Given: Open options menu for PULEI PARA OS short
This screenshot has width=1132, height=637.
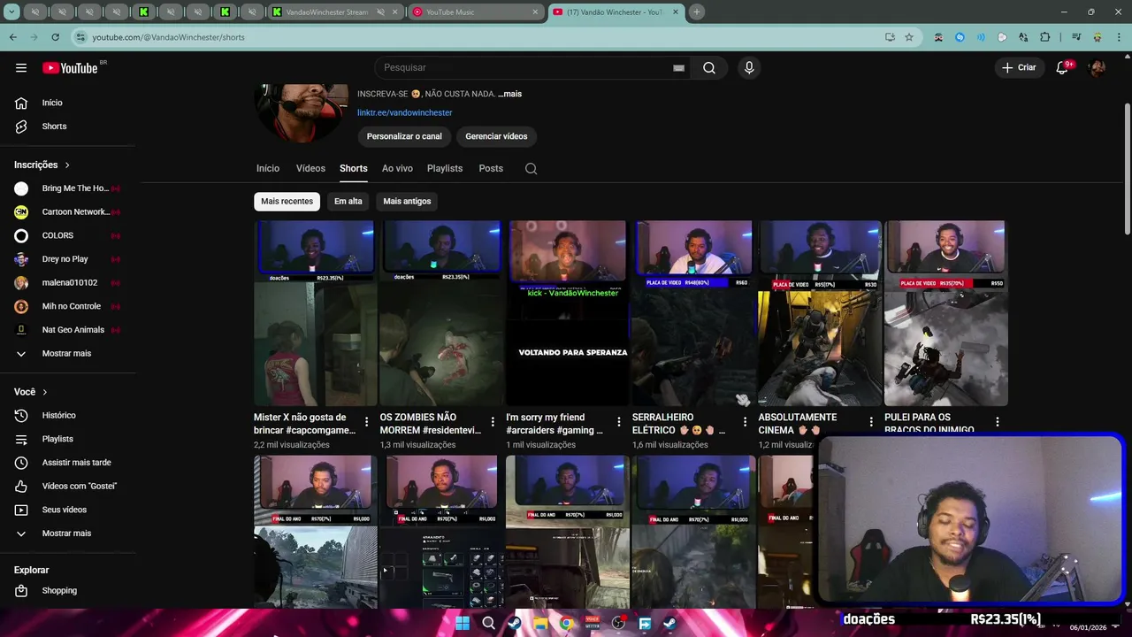Looking at the screenshot, I should coord(998,422).
